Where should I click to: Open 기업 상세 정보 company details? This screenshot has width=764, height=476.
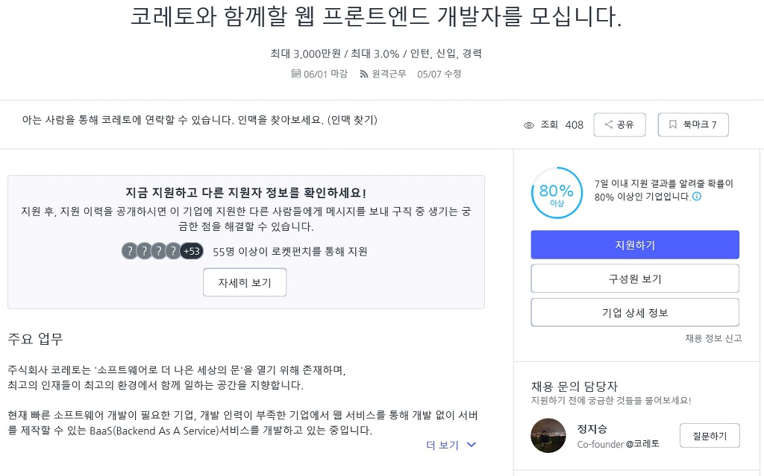coord(635,312)
